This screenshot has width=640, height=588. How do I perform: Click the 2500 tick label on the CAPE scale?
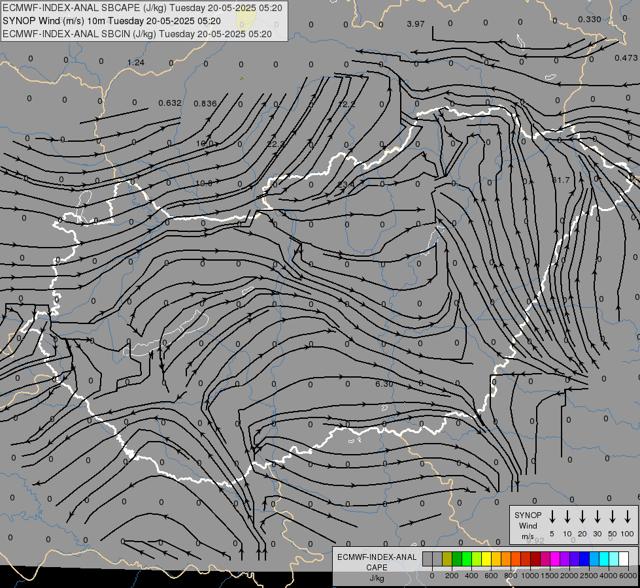click(x=589, y=576)
